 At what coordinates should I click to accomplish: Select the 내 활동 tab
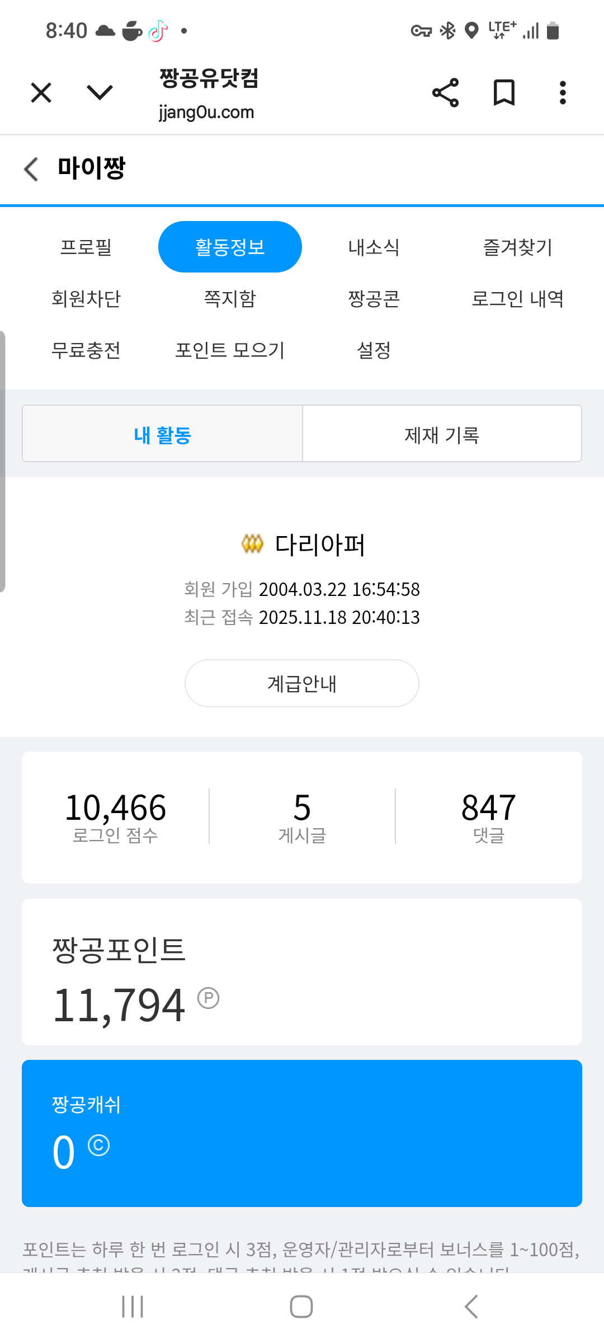click(162, 434)
